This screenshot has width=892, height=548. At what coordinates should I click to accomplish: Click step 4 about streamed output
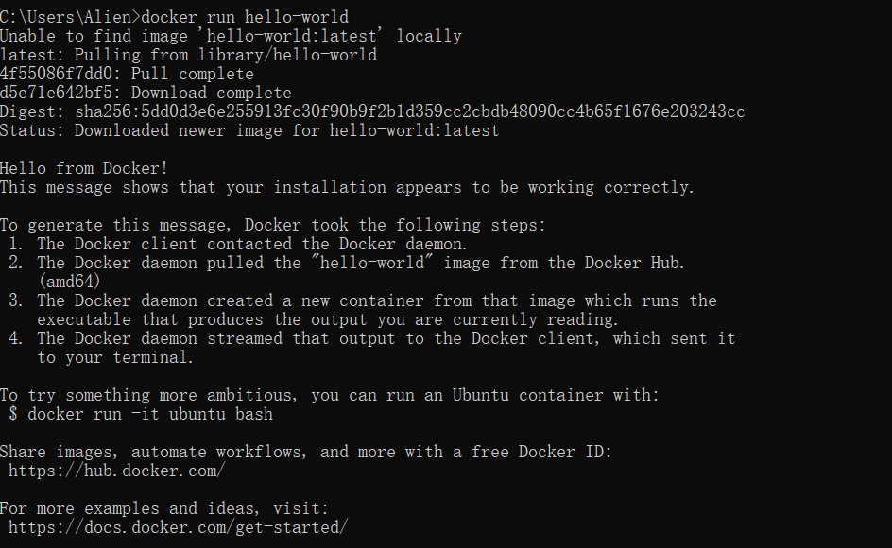point(372,348)
